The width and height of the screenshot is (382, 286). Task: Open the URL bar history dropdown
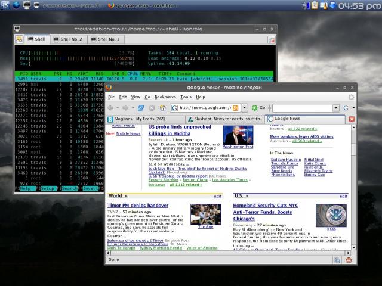pyautogui.click(x=244, y=108)
